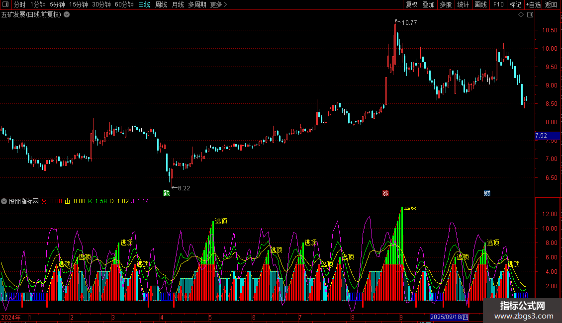Screen dimensions: 562x323
Task: Click the 2024年 year label on timeline
Action: [11, 318]
